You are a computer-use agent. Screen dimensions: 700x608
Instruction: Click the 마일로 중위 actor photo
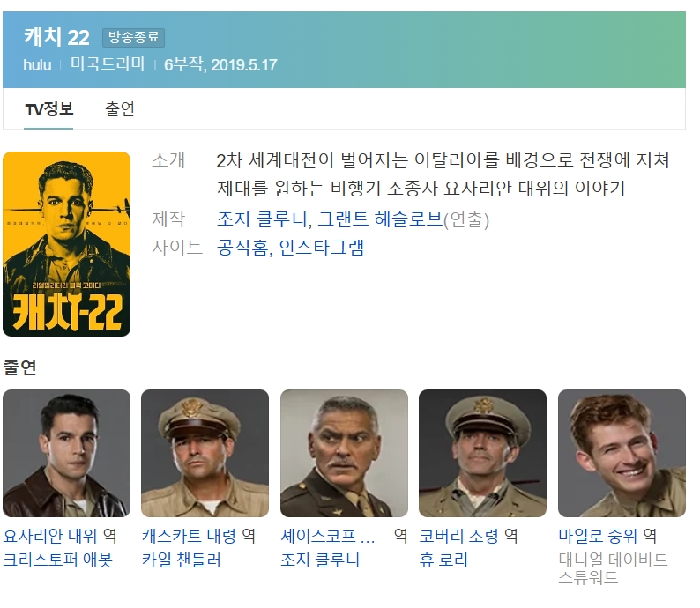pos(622,453)
